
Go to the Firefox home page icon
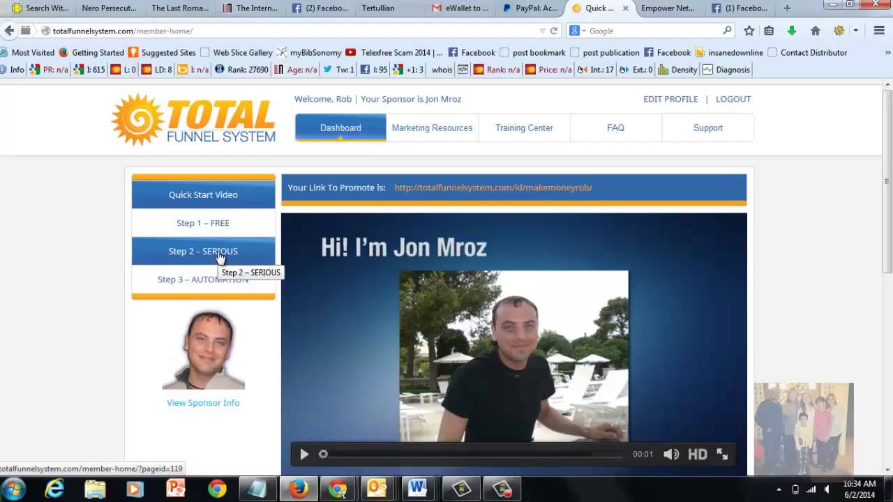tap(815, 31)
